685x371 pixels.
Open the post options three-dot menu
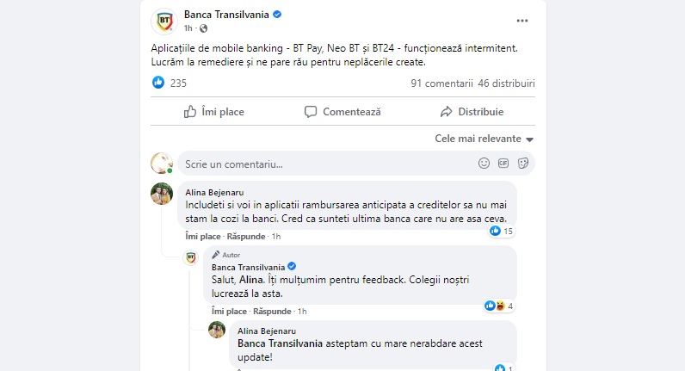[521, 20]
